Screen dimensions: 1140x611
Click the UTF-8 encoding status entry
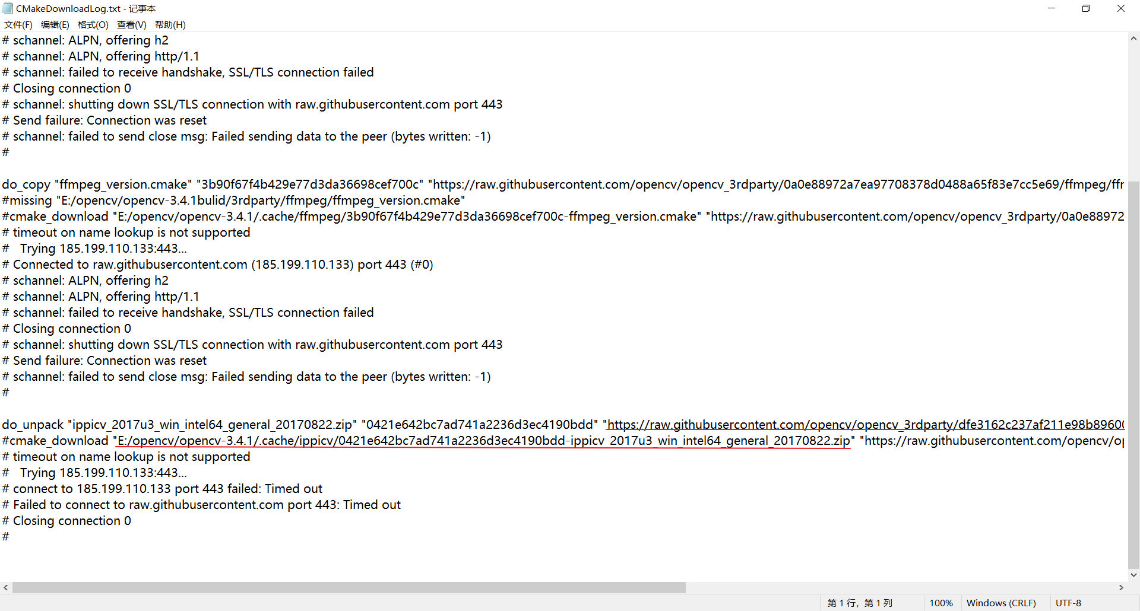1068,603
